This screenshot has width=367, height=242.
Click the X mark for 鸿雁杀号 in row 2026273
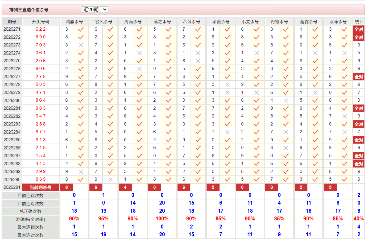tap(81, 45)
